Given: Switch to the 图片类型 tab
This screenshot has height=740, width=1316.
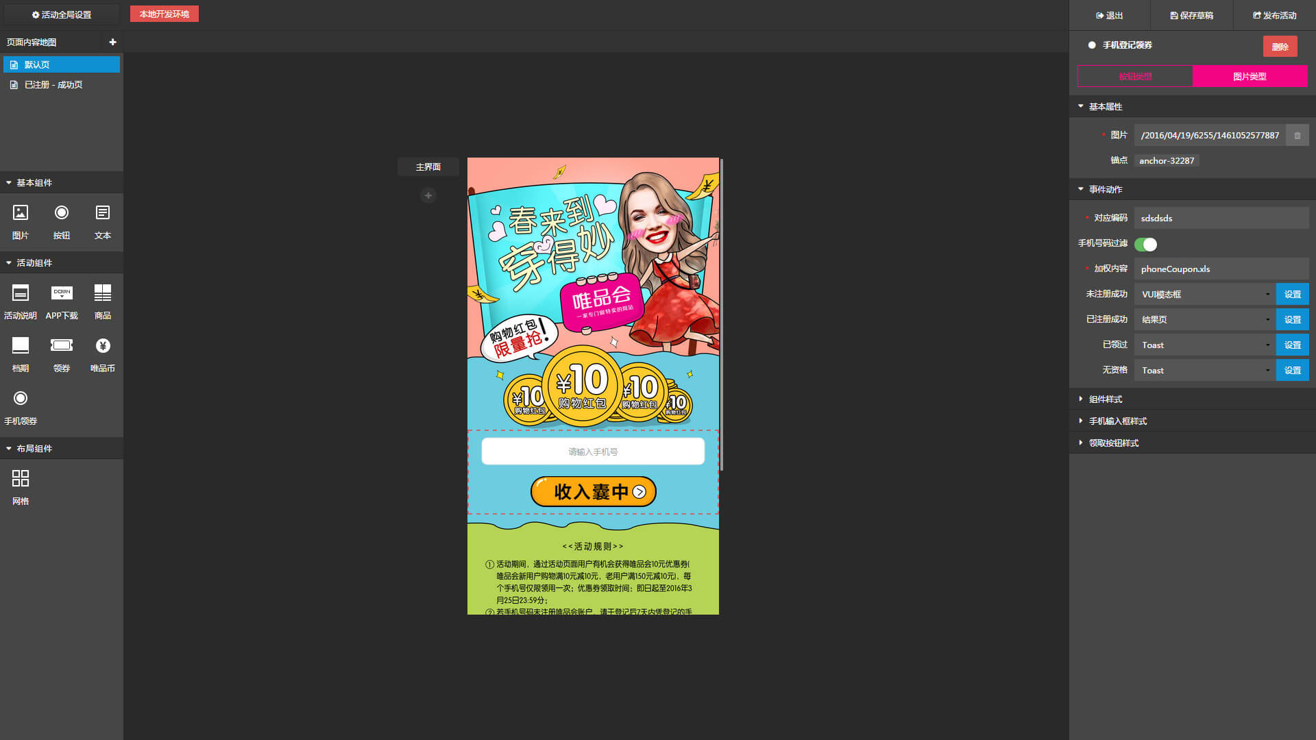Looking at the screenshot, I should tap(1250, 76).
